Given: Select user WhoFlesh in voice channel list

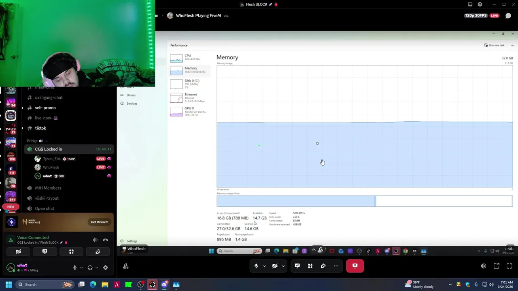Looking at the screenshot, I should (51, 167).
